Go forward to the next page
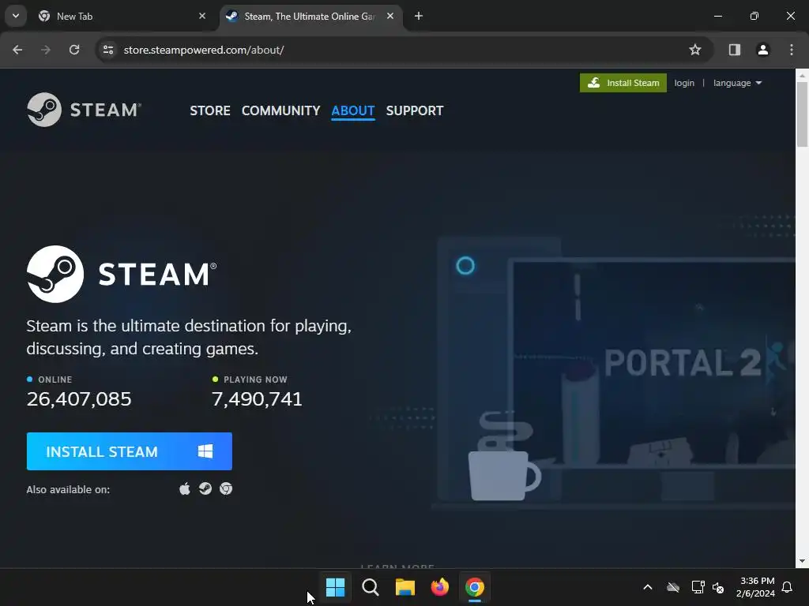 pyautogui.click(x=46, y=50)
